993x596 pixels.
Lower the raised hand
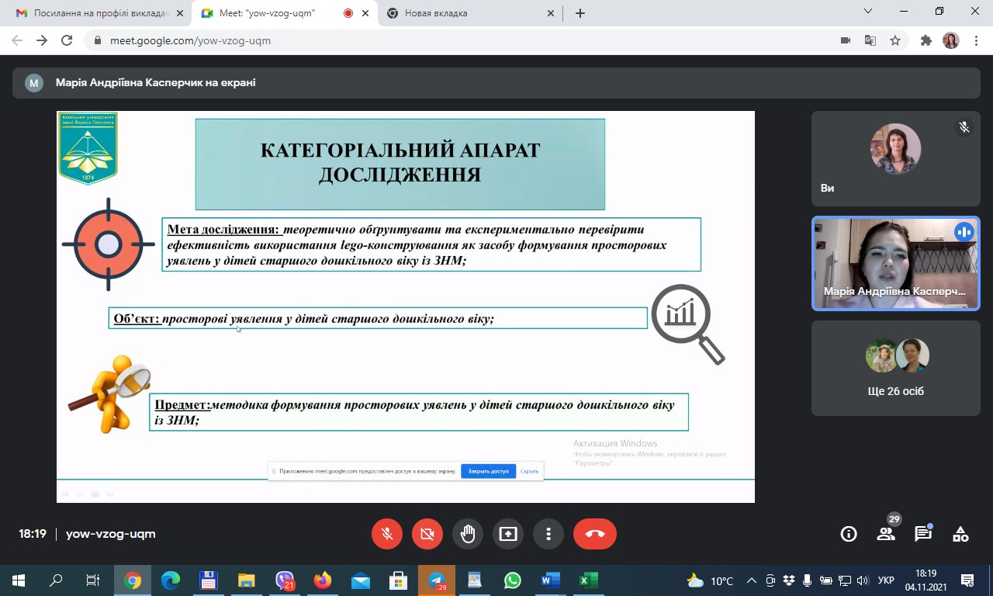468,533
